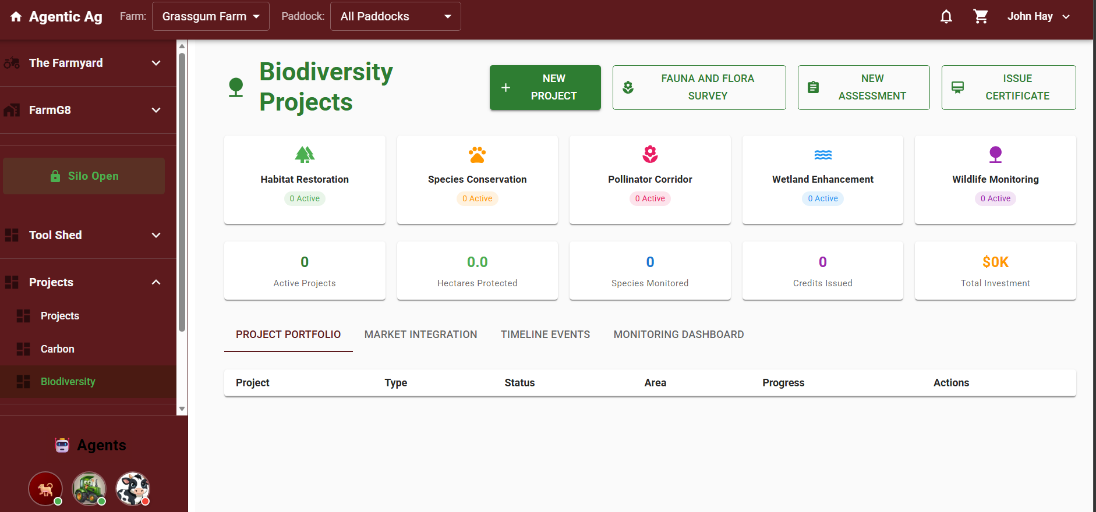Expand The Farmyard chevron
Image resolution: width=1096 pixels, height=512 pixels.
tap(156, 63)
